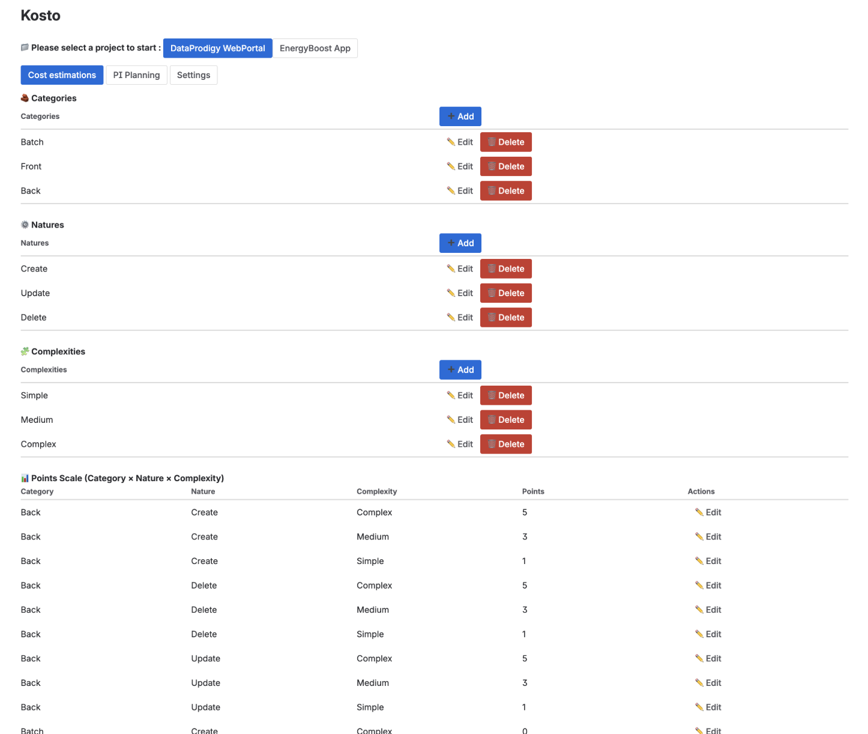Switch to the PI Planning tab
This screenshot has width=868, height=734.
pos(136,75)
